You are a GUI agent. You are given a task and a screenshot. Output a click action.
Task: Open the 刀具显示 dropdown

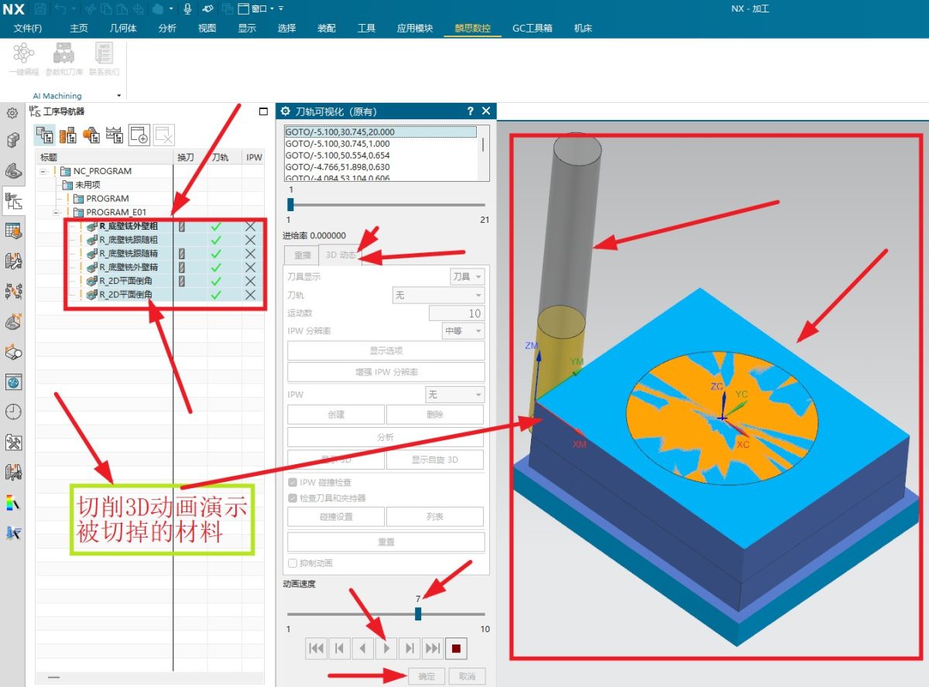467,276
